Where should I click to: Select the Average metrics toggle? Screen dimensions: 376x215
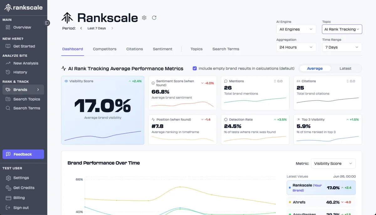[315, 68]
